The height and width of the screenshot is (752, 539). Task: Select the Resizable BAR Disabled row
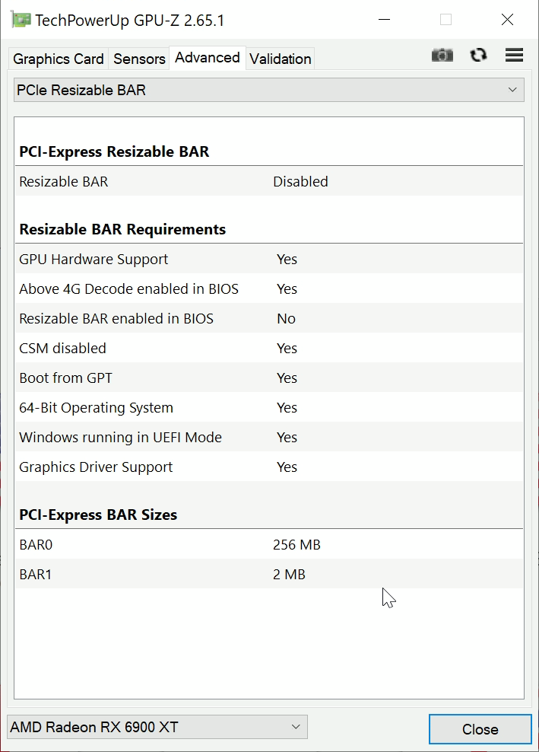pos(269,182)
